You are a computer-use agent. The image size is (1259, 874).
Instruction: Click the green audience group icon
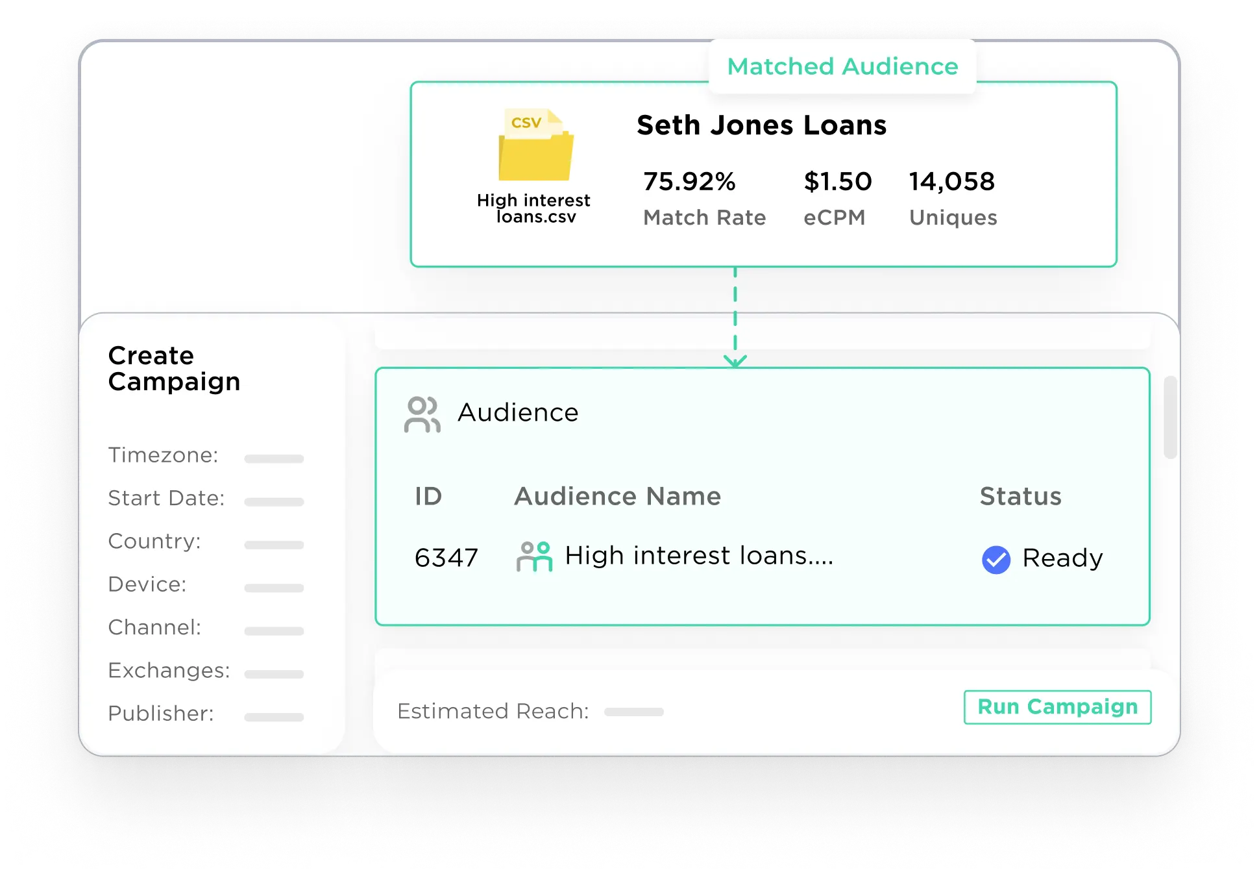point(534,556)
